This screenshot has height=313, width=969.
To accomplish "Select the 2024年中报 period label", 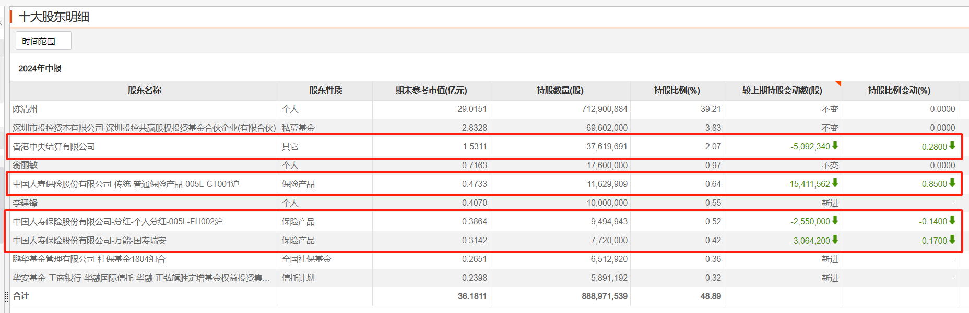I will [x=40, y=69].
